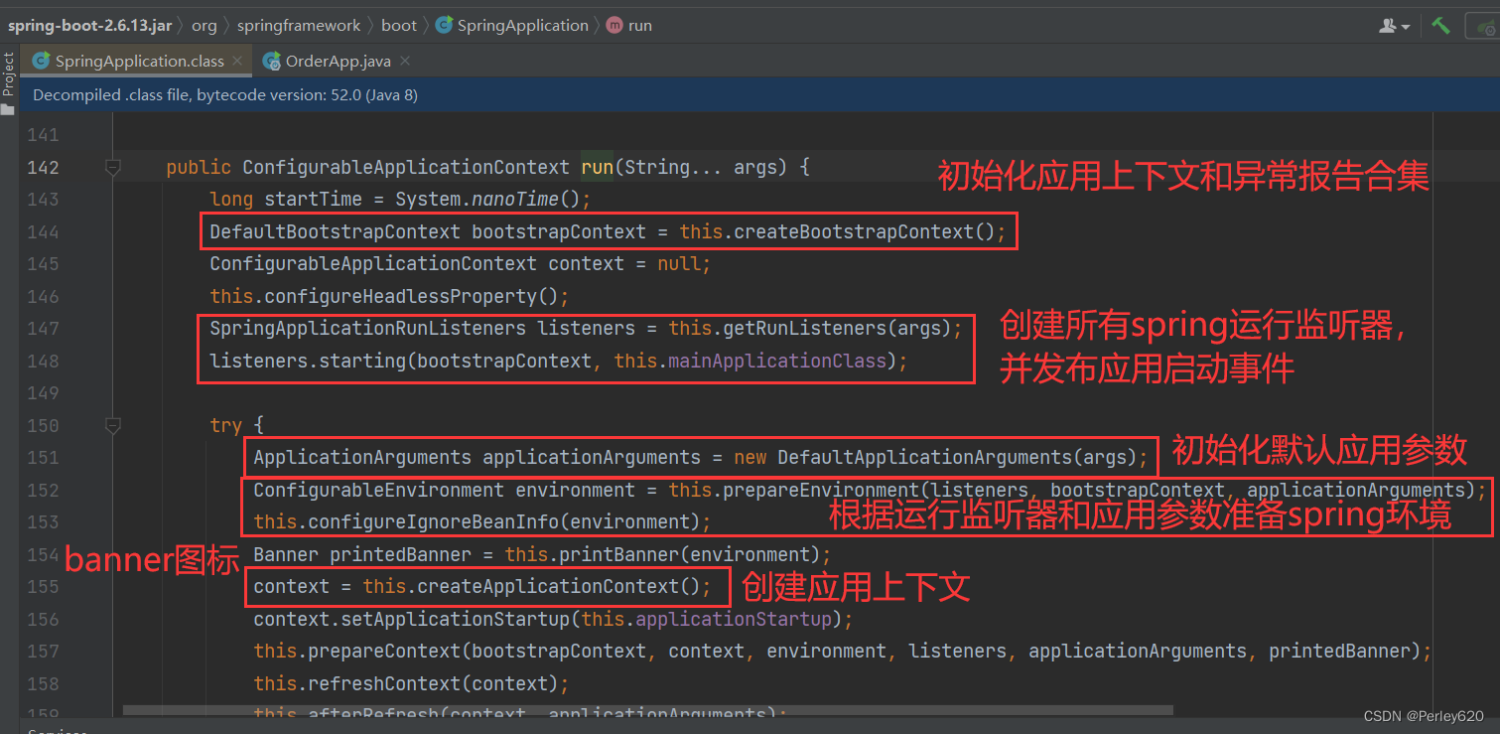This screenshot has width=1500, height=734.
Task: Select the springframework breadcrumb segment
Action: [298, 26]
